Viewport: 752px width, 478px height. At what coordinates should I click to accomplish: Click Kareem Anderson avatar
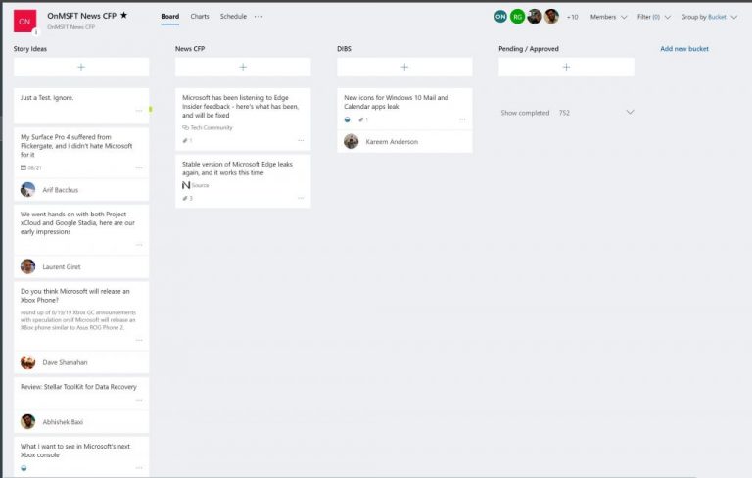(352, 141)
